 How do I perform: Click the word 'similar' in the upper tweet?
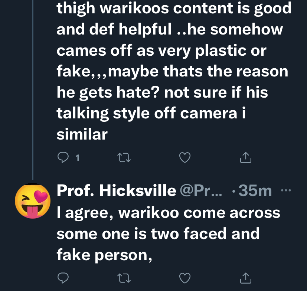coord(82,134)
